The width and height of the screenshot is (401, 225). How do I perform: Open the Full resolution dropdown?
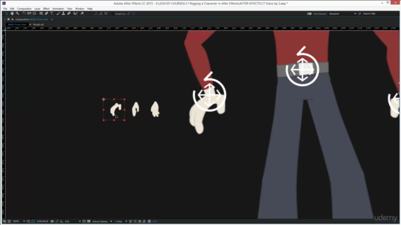tap(73, 221)
